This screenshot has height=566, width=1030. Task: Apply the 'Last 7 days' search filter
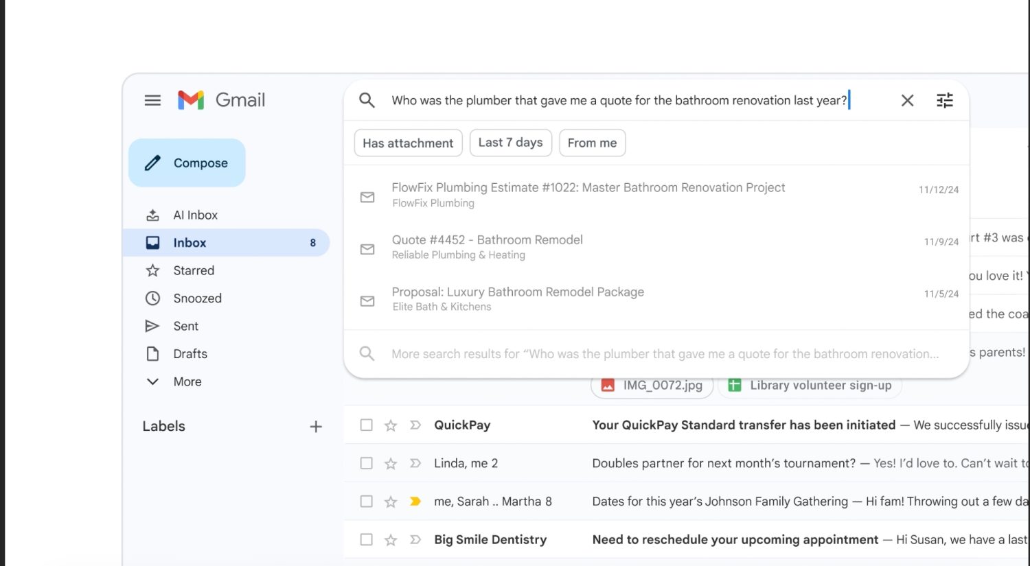[x=510, y=143]
